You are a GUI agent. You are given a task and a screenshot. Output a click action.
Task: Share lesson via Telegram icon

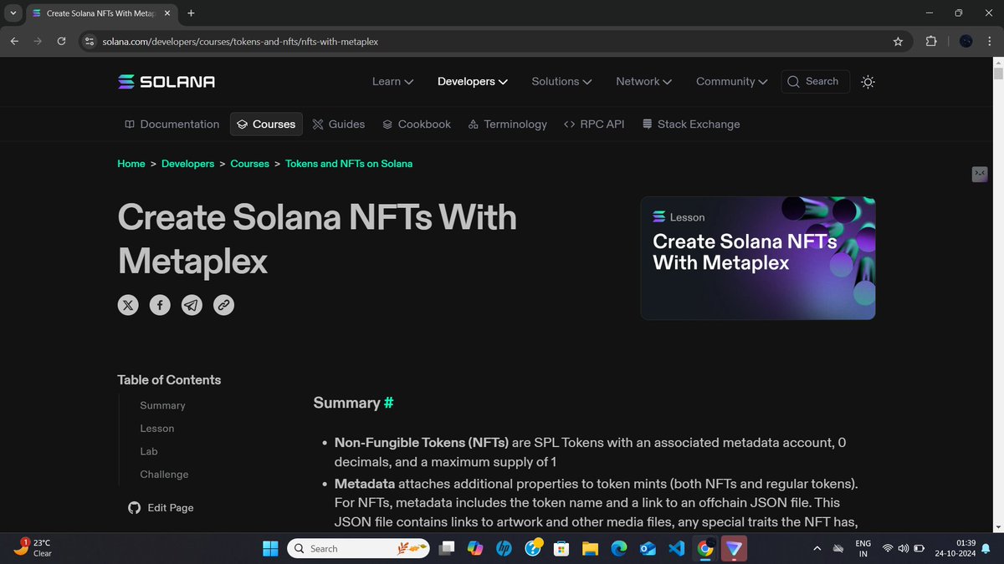[192, 305]
